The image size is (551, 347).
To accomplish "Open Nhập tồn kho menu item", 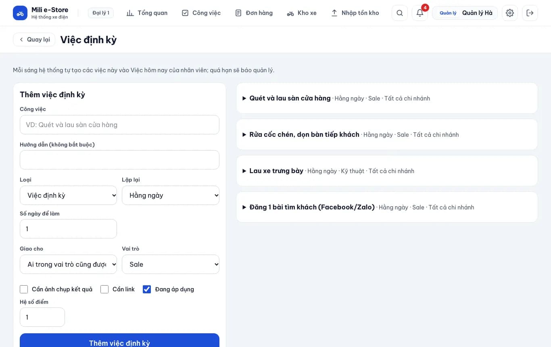I will (x=355, y=13).
